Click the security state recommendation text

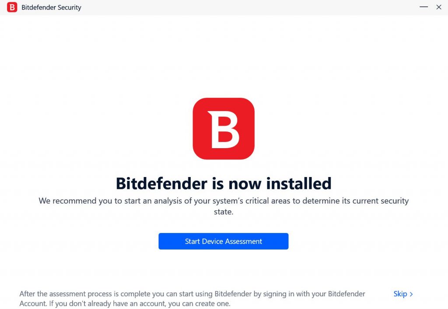(224, 205)
